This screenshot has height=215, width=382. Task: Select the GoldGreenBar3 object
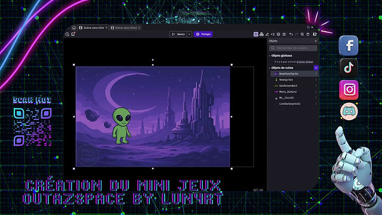coord(294,86)
